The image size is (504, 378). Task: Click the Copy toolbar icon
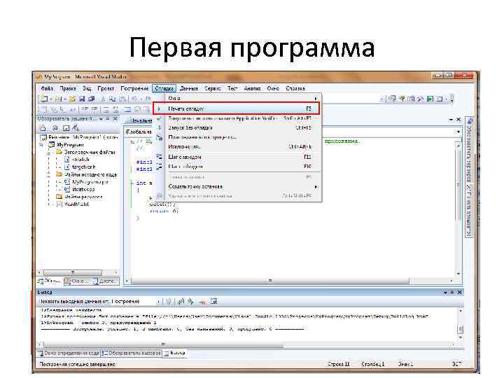(x=112, y=99)
